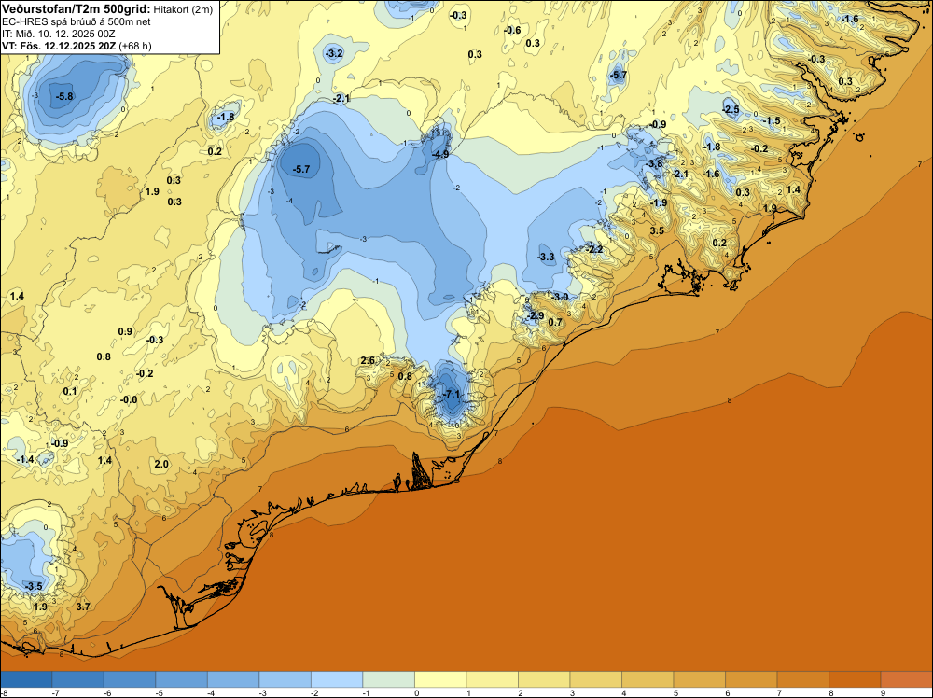Click the 2.6 temperature value on the map

point(369,360)
